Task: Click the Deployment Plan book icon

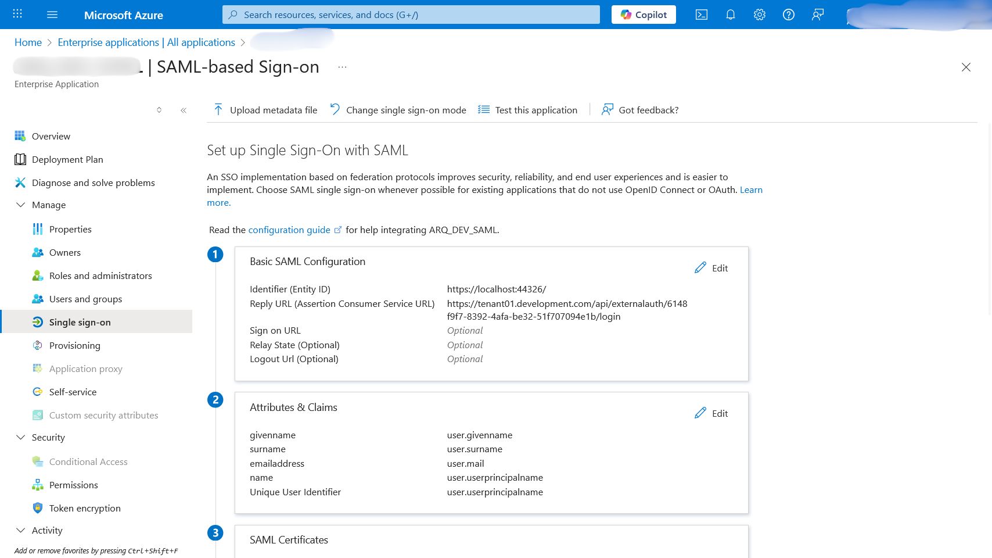Action: [x=20, y=159]
